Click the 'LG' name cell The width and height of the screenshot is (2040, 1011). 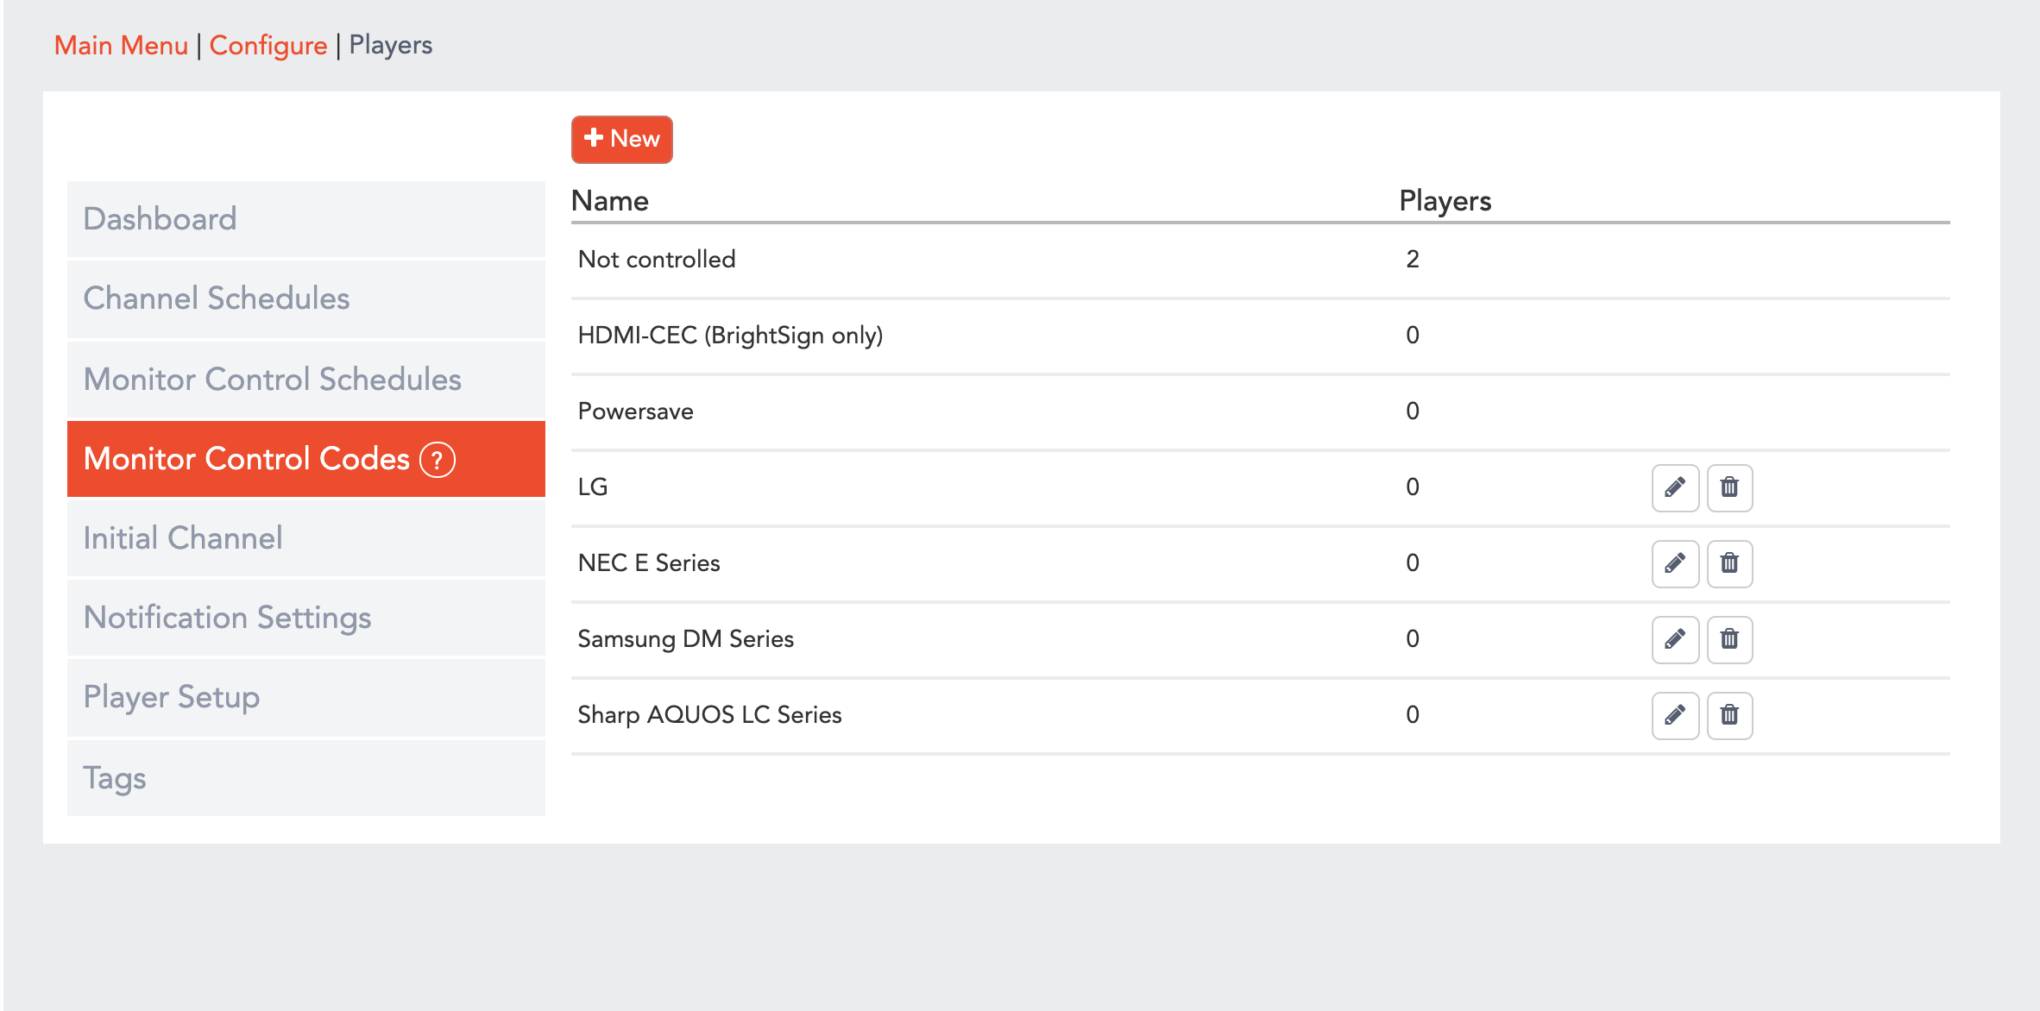point(593,487)
